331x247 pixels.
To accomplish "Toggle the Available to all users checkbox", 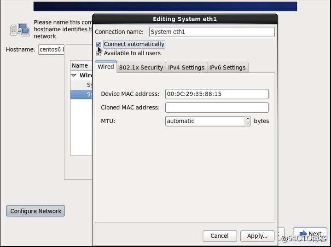I will [x=99, y=53].
